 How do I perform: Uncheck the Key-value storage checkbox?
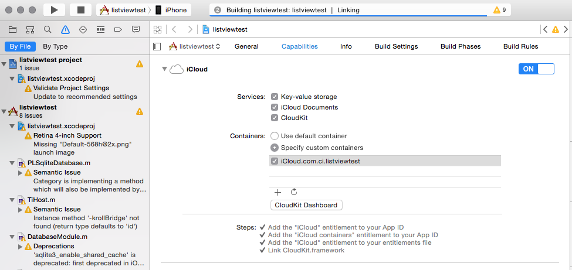[275, 97]
